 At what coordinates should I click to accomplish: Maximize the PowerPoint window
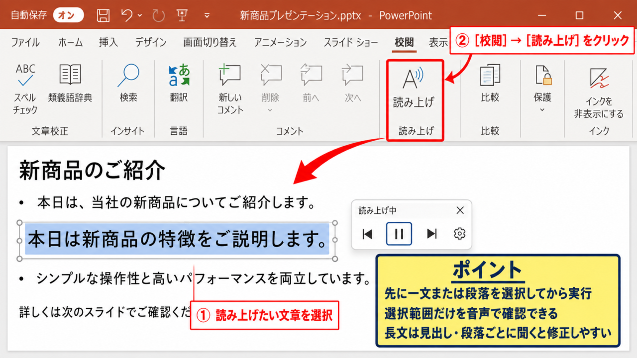coord(579,15)
